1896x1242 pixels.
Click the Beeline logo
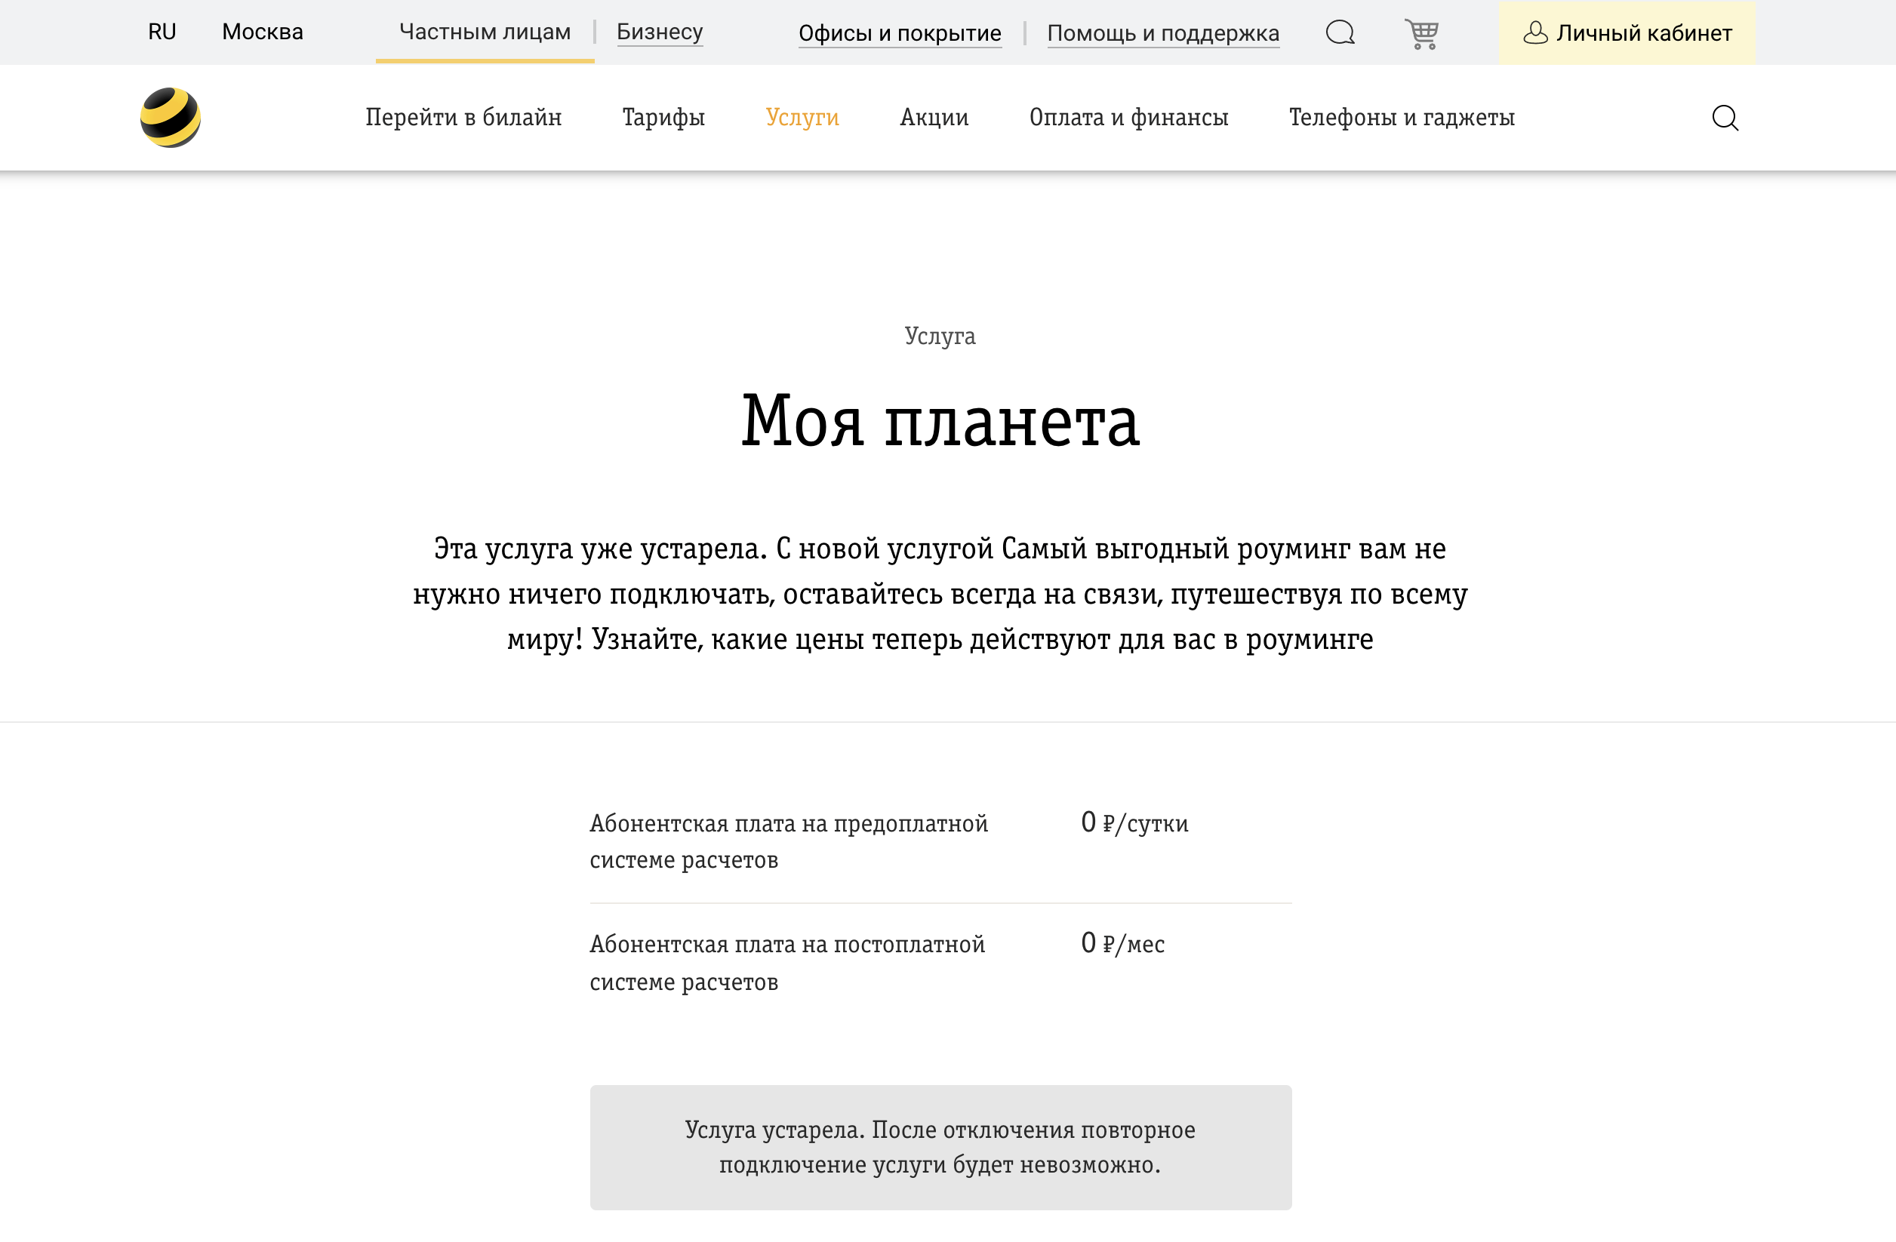pos(171,117)
